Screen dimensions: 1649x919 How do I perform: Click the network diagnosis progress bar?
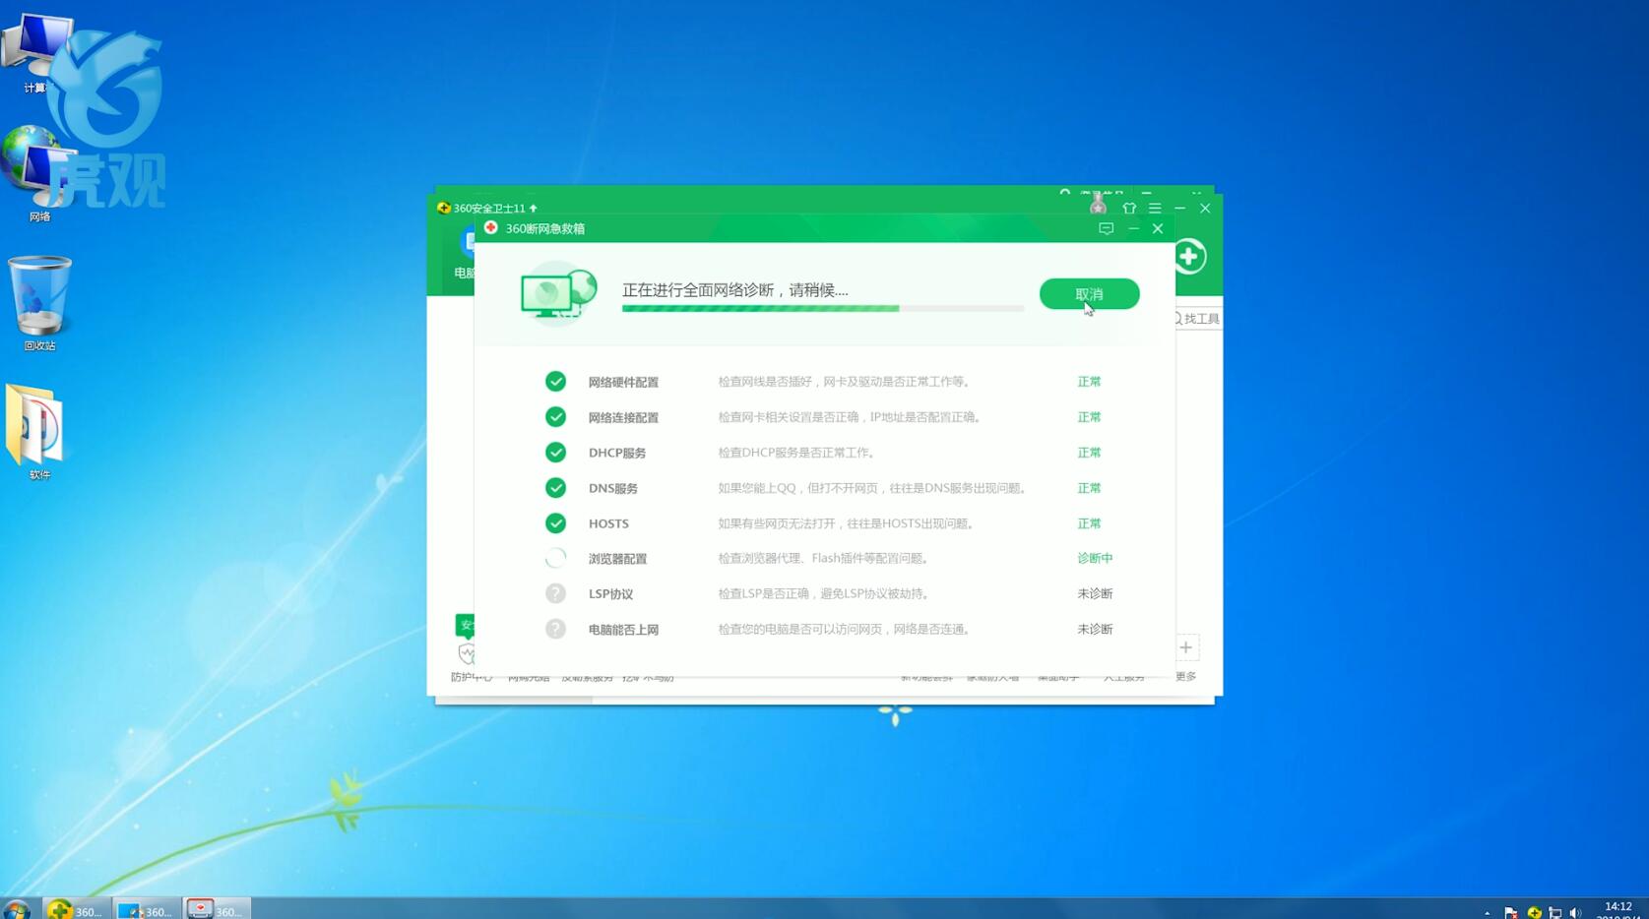point(823,309)
